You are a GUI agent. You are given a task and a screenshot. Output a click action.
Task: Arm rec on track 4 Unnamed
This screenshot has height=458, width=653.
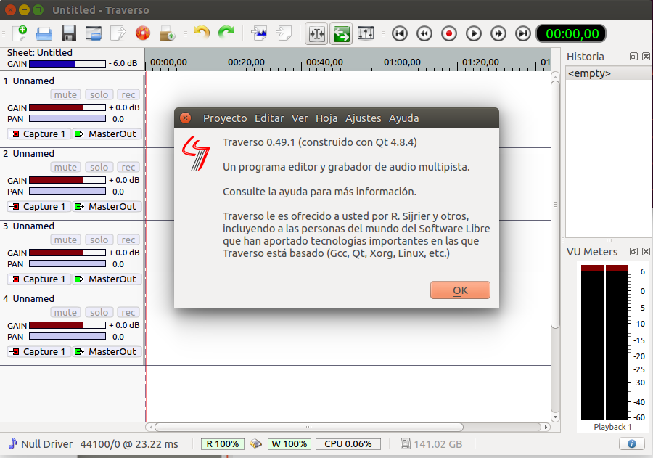point(128,312)
